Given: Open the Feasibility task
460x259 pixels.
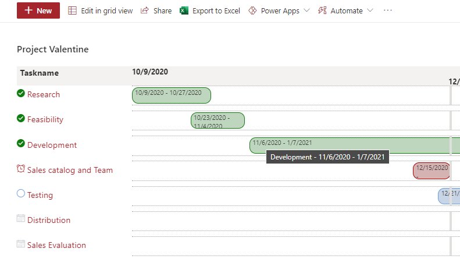Looking at the screenshot, I should pyautogui.click(x=45, y=119).
